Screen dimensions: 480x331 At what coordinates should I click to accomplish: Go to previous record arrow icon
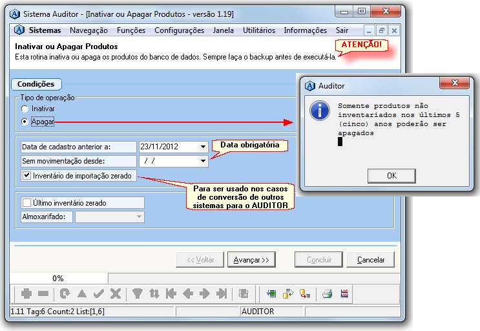pyautogui.click(x=188, y=294)
